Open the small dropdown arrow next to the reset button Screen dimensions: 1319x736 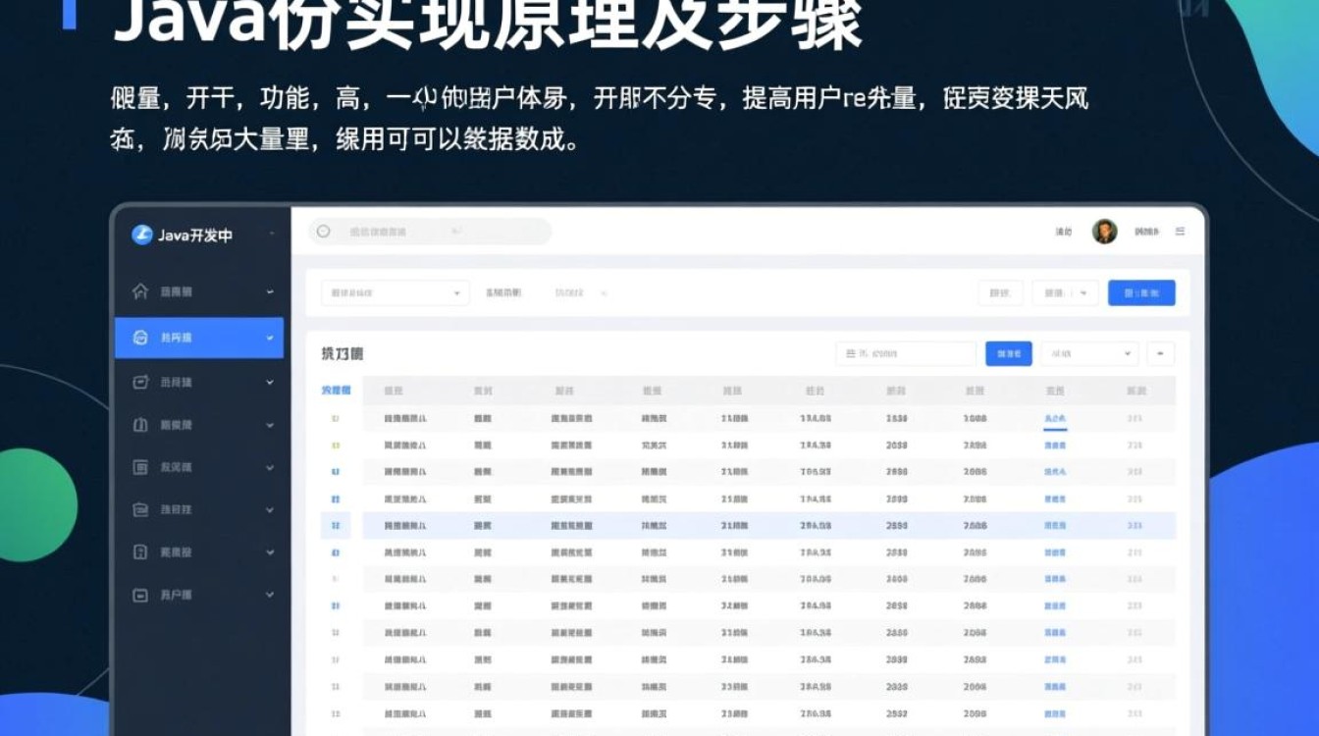click(x=1084, y=292)
